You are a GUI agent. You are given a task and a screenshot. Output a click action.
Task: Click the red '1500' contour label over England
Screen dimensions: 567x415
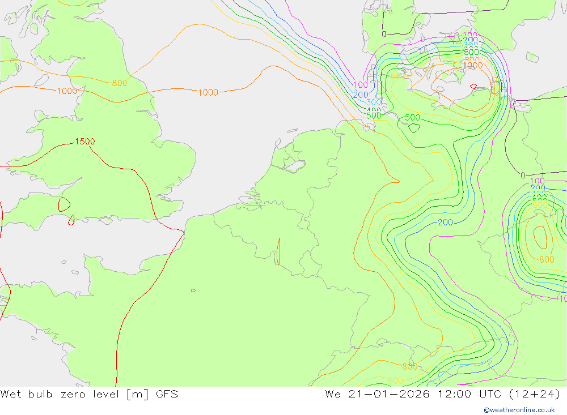click(85, 142)
